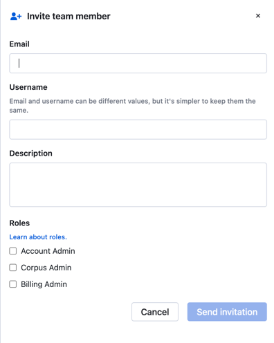Click into the Username text field
The width and height of the screenshot is (274, 343).
pos(138,129)
